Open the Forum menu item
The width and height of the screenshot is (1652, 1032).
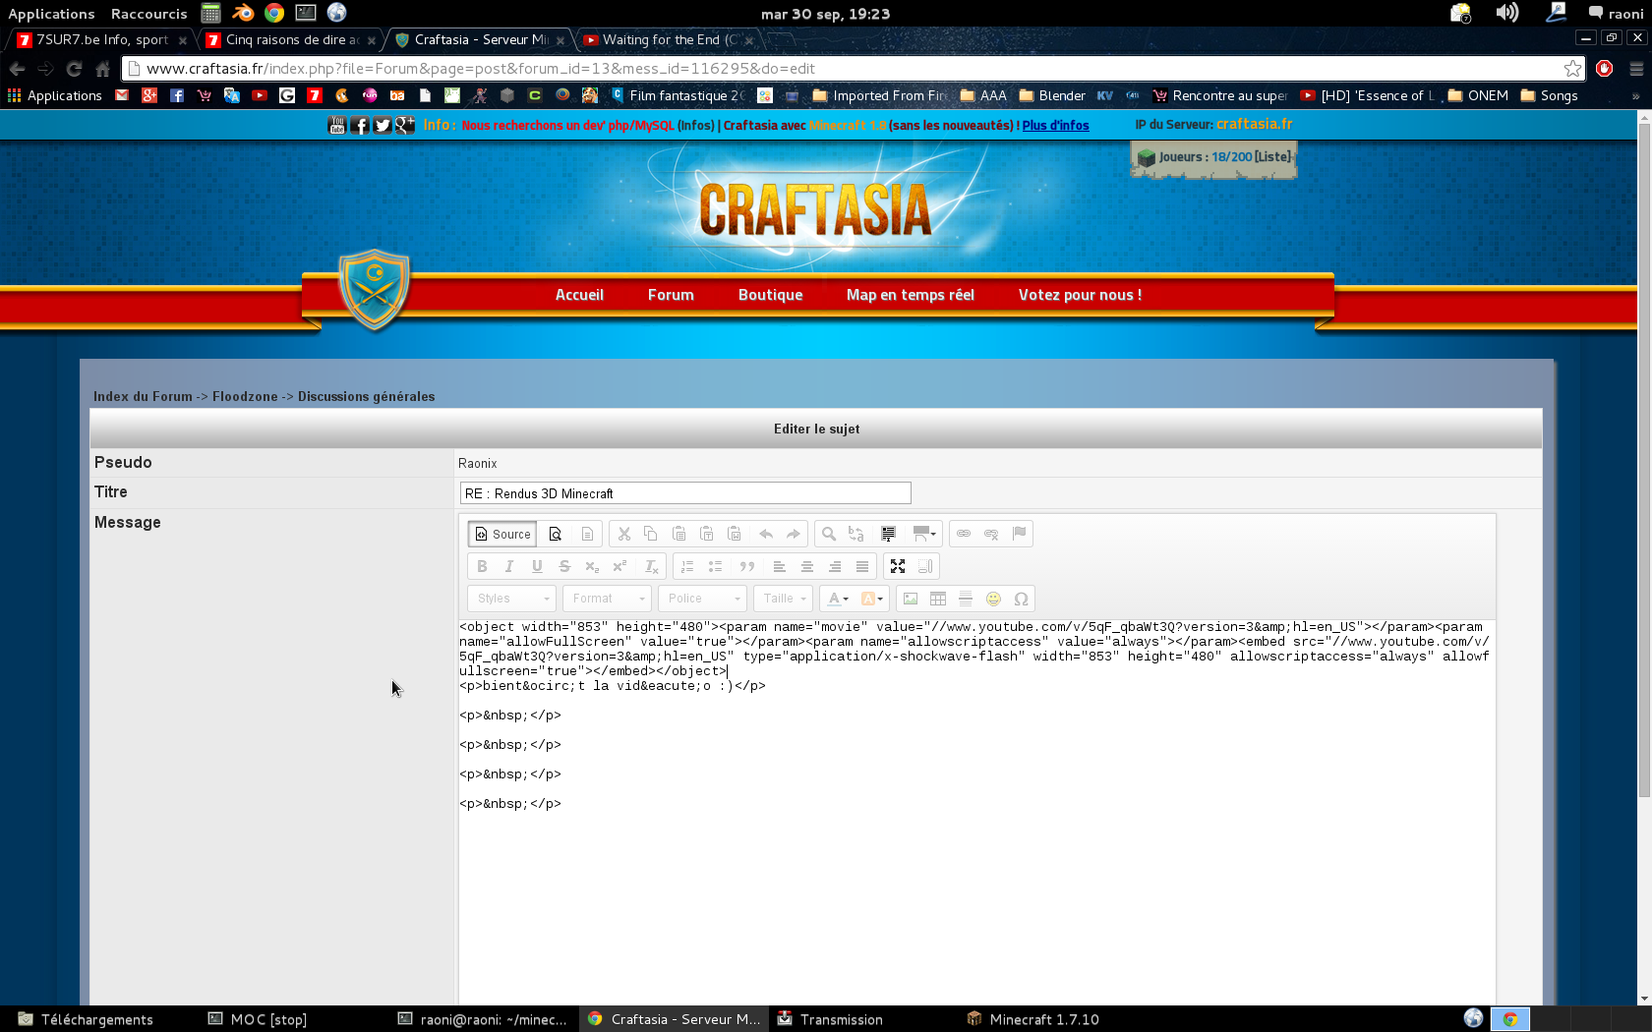pos(671,295)
